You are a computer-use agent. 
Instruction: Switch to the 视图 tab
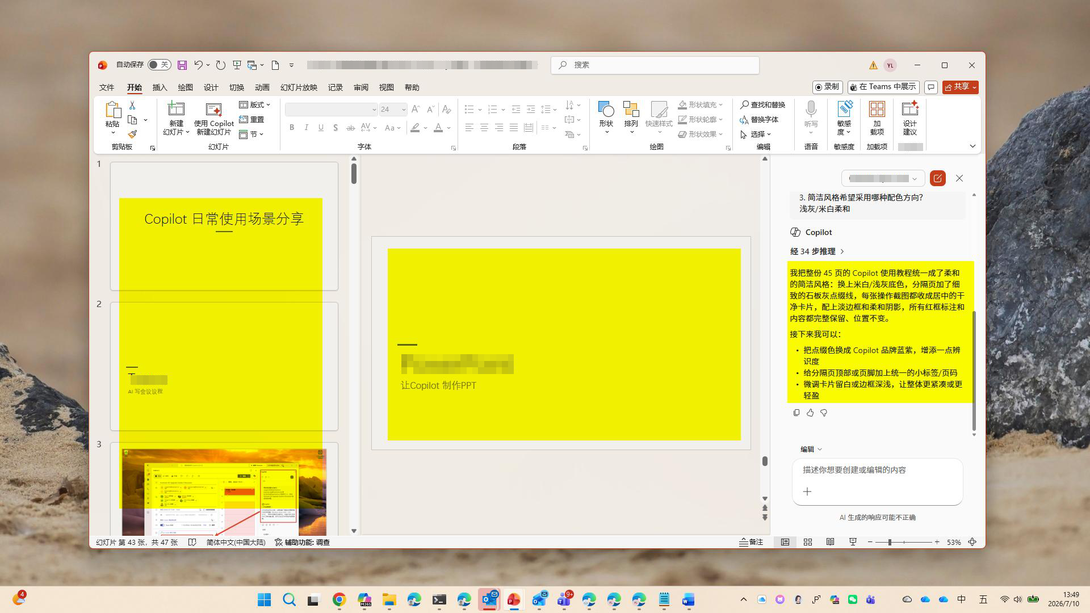pos(387,87)
